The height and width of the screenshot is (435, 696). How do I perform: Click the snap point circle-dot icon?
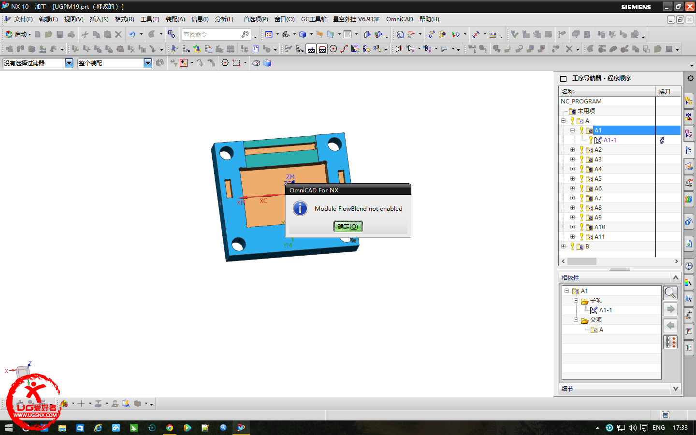pos(225,63)
